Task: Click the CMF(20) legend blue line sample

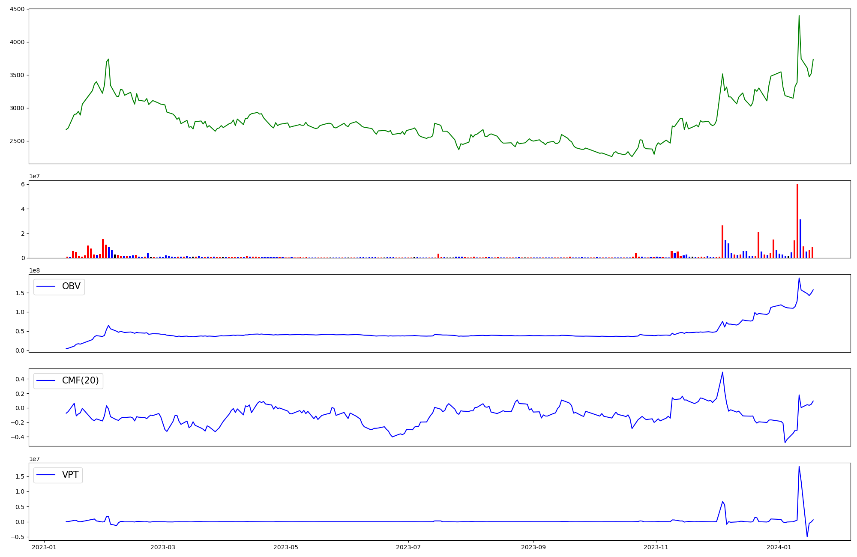Action: click(x=46, y=380)
